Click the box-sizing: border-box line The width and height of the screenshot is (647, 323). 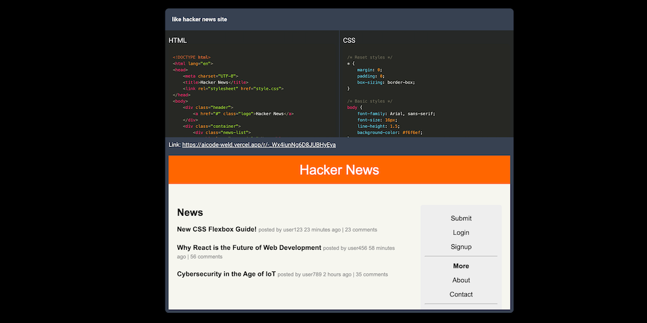tap(386, 83)
